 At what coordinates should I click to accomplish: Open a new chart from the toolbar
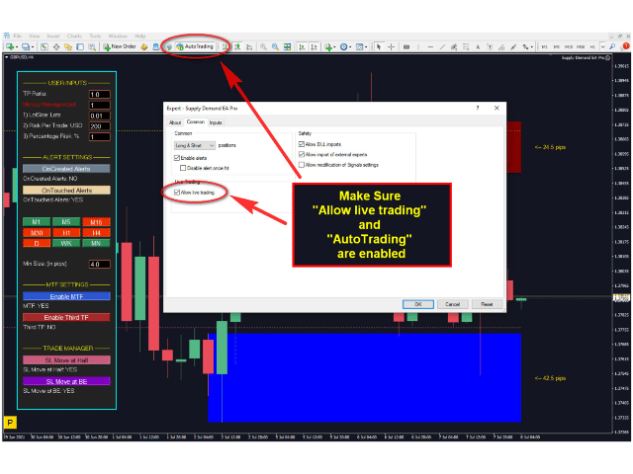[10, 46]
